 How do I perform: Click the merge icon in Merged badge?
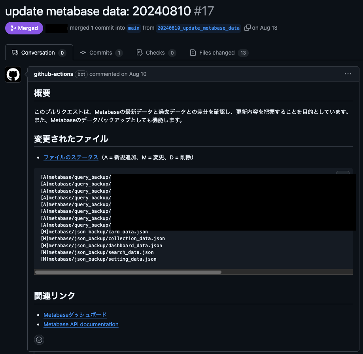point(13,28)
